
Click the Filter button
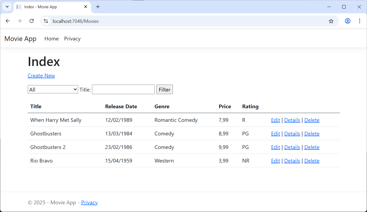[x=164, y=89]
